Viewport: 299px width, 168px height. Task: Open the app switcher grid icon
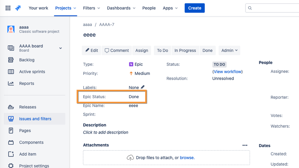pos(8,8)
